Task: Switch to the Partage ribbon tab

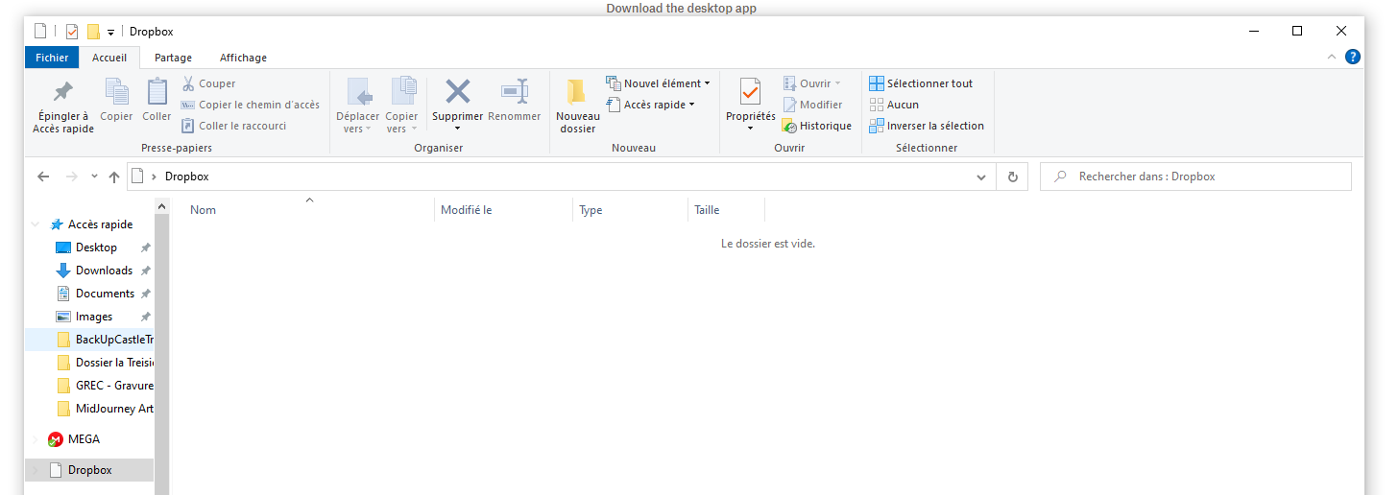Action: click(173, 58)
